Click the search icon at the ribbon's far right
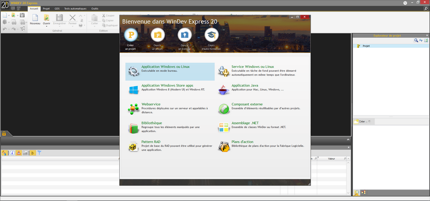The width and height of the screenshot is (430, 201). (426, 9)
